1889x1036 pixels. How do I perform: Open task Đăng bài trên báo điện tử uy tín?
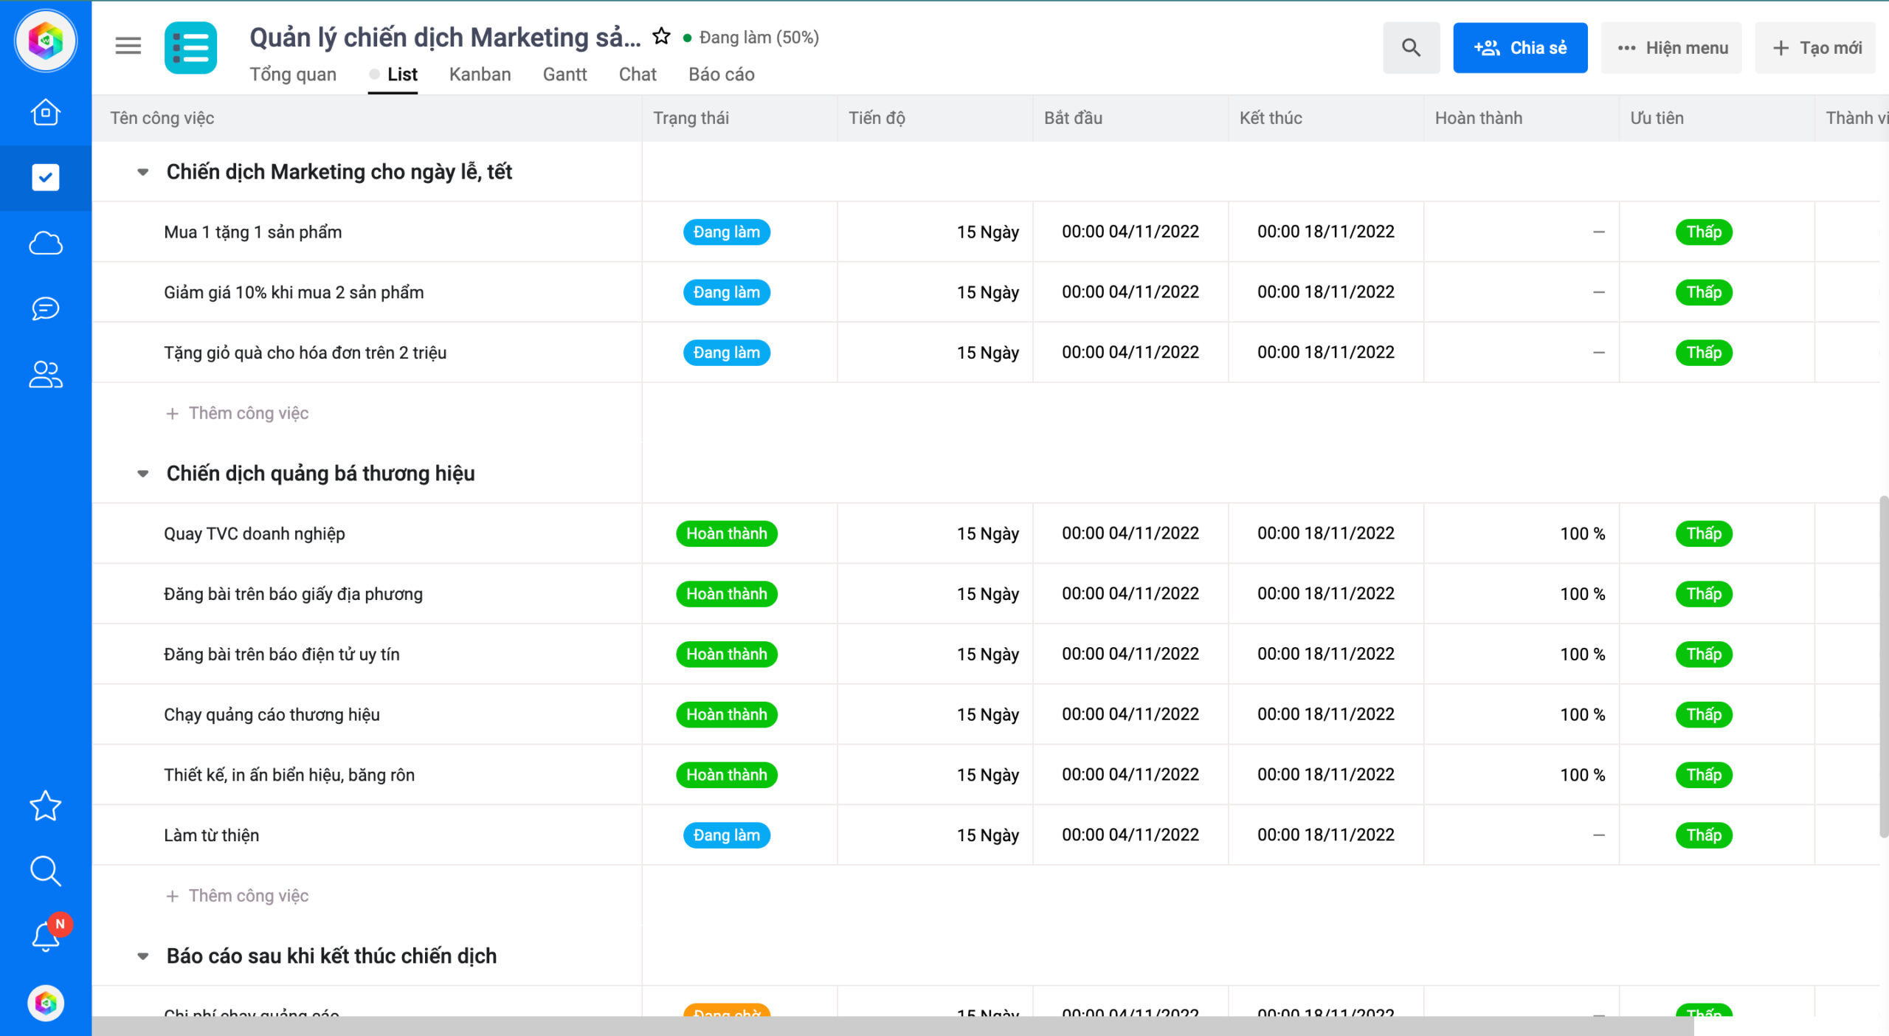tap(282, 655)
